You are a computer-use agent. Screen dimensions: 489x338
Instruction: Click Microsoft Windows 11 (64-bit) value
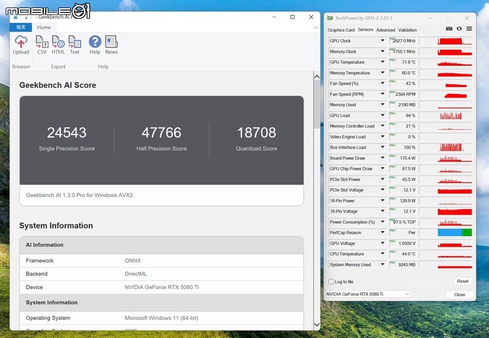click(x=161, y=318)
